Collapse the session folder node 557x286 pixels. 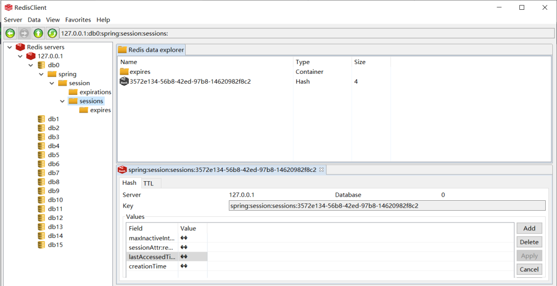click(52, 83)
